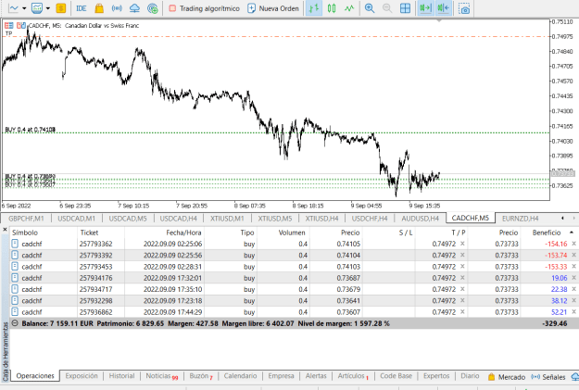Open the Alertas tab
Screen dimensions: 579x390
[316, 375]
